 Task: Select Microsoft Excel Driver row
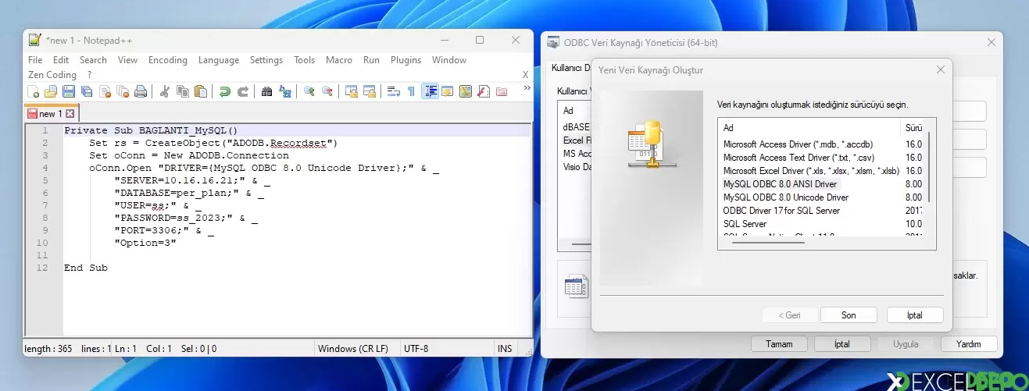(x=809, y=171)
